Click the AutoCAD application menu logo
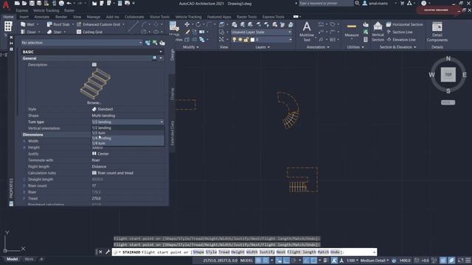This screenshot has width=472, height=265. (5, 5)
